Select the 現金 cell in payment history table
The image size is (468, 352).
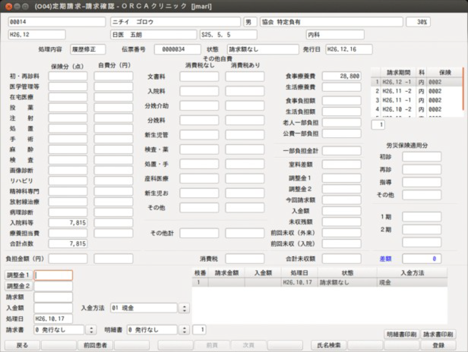(x=412, y=282)
